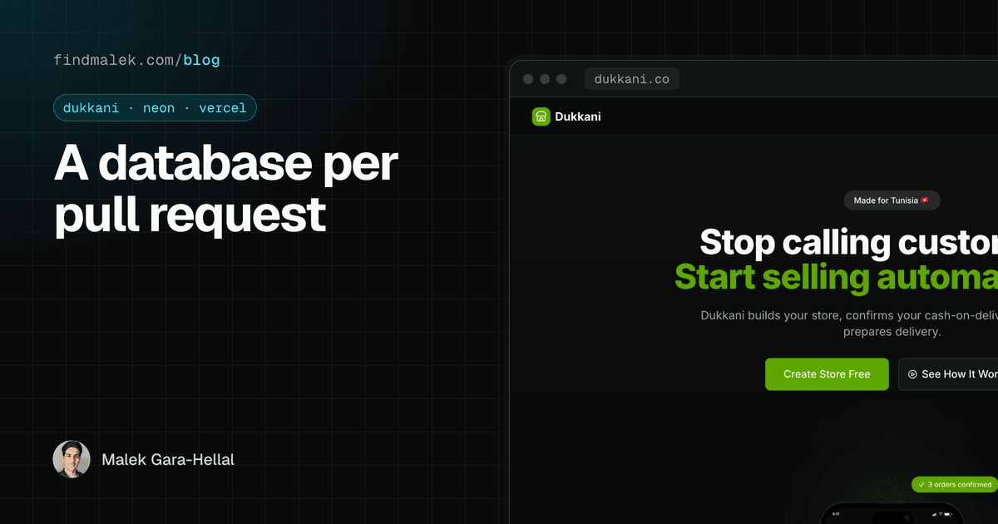Image resolution: width=998 pixels, height=524 pixels.
Task: Click the See How It Works button
Action: [x=948, y=374]
